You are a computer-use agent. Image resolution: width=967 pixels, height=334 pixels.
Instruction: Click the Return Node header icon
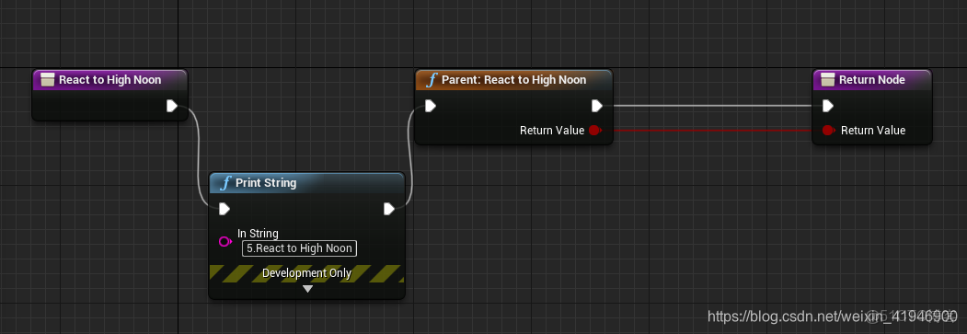tap(828, 79)
